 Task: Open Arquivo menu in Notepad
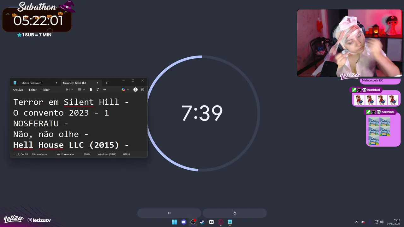tap(18, 90)
